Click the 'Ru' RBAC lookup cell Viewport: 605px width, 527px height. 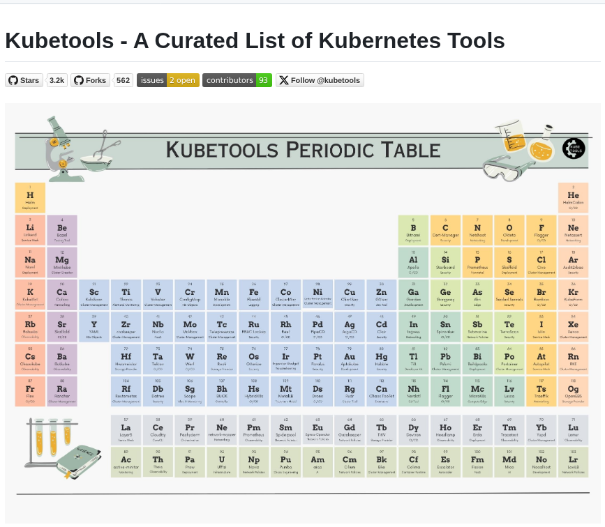254,327
